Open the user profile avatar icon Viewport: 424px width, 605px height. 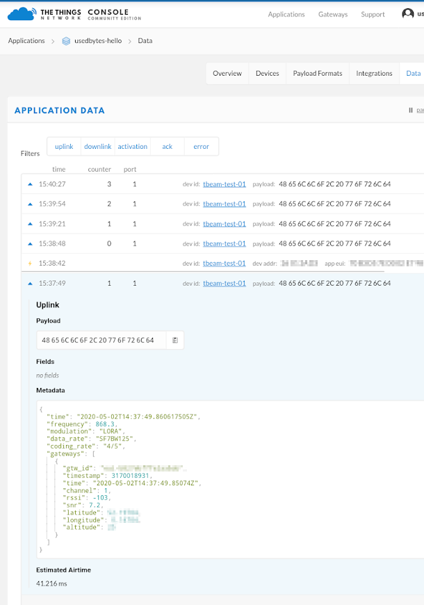[x=408, y=14]
